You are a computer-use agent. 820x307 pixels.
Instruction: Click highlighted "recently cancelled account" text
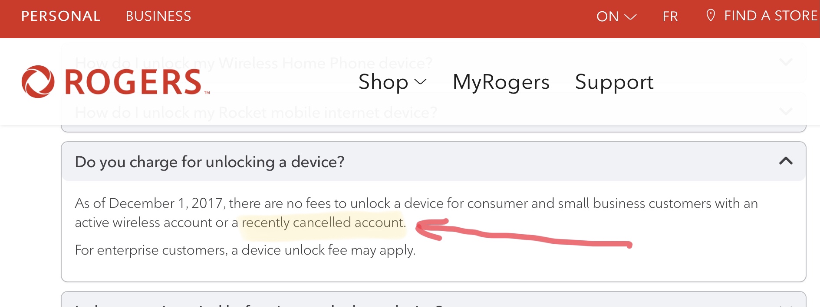[323, 223]
